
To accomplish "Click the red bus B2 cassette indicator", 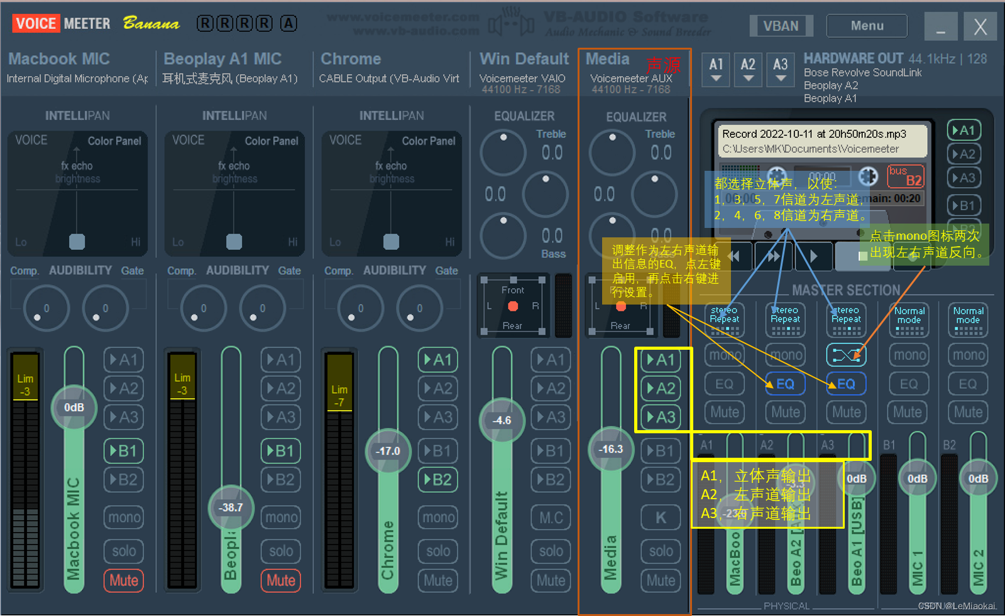I will click(x=905, y=176).
